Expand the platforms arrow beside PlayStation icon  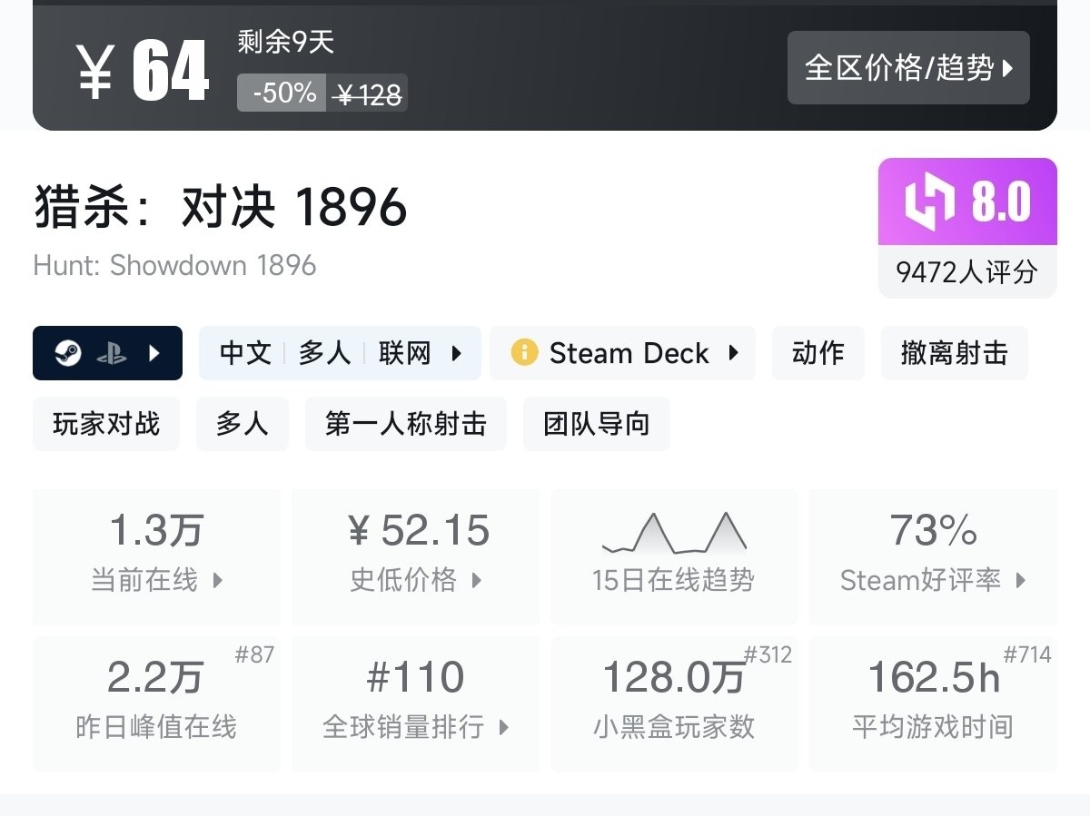click(x=154, y=353)
